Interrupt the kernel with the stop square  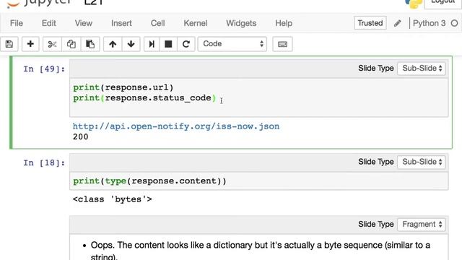point(168,44)
